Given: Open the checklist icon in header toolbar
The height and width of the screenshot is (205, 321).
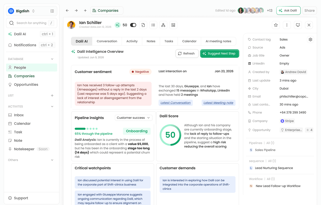Looking at the screenshot, I should [x=153, y=25].
